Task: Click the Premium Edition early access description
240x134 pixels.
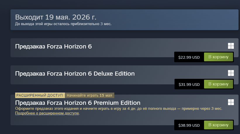Action: click(x=118, y=109)
